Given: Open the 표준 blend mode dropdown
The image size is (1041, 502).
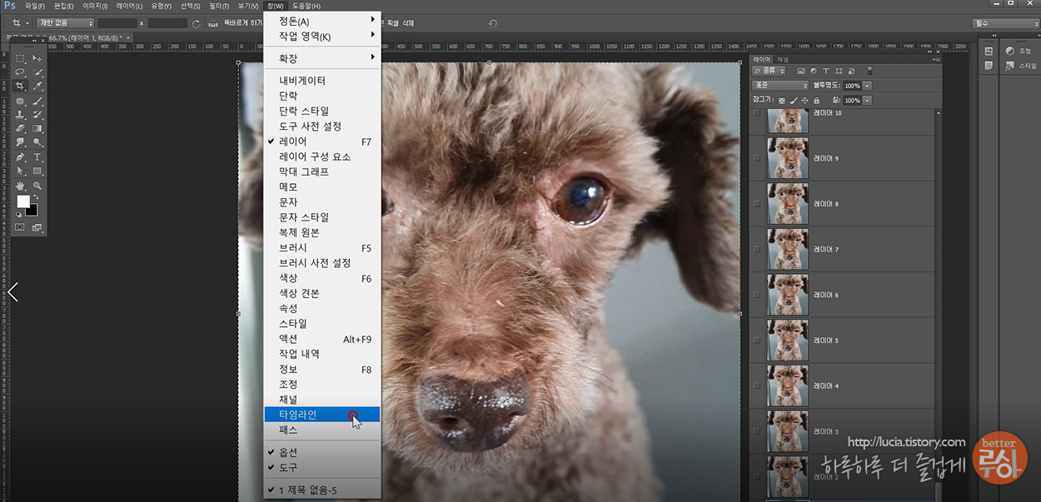Looking at the screenshot, I should pos(780,86).
